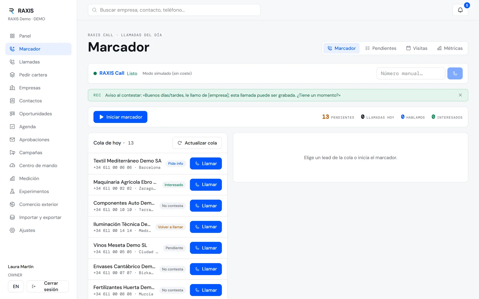Open Contactos in the sidebar
479x299 pixels.
38,101
